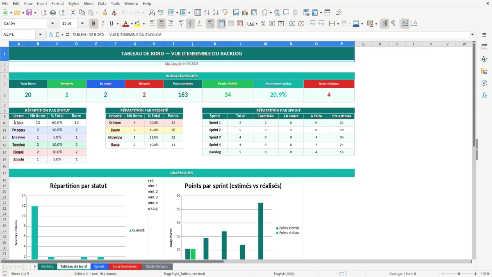This screenshot has width=492, height=277.
Task: Insert special character Omega icon
Action: (264, 13)
